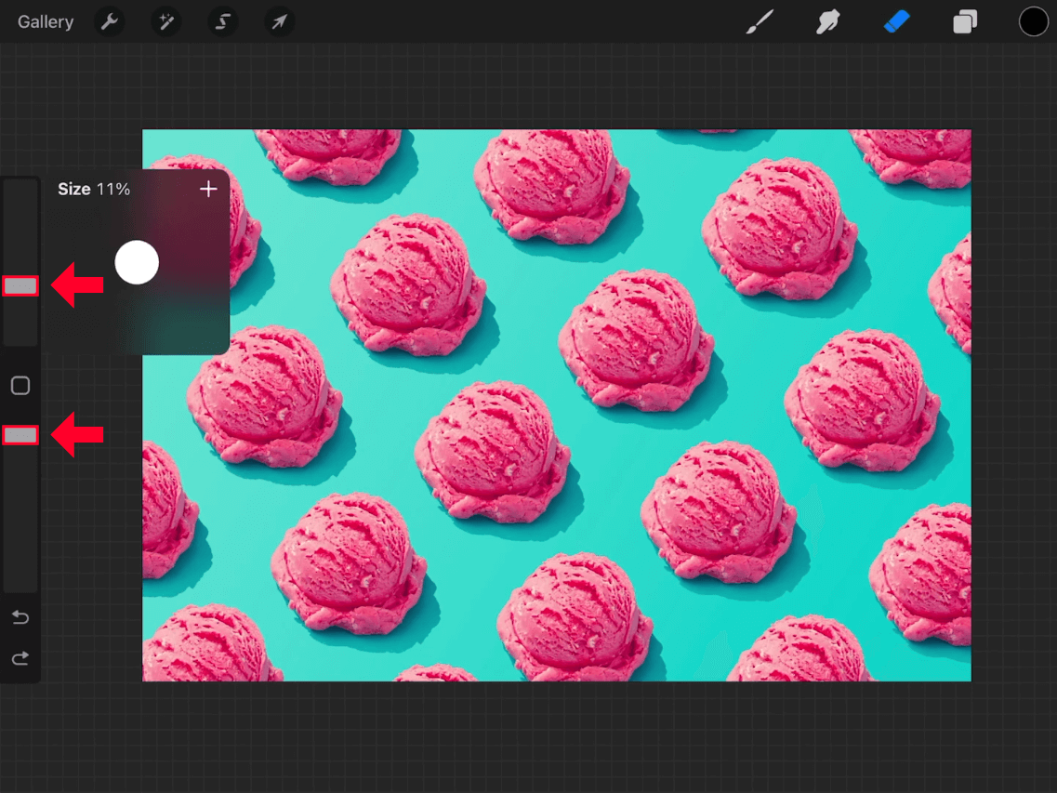Click the Size 11% label
The image size is (1057, 793).
pyautogui.click(x=94, y=189)
